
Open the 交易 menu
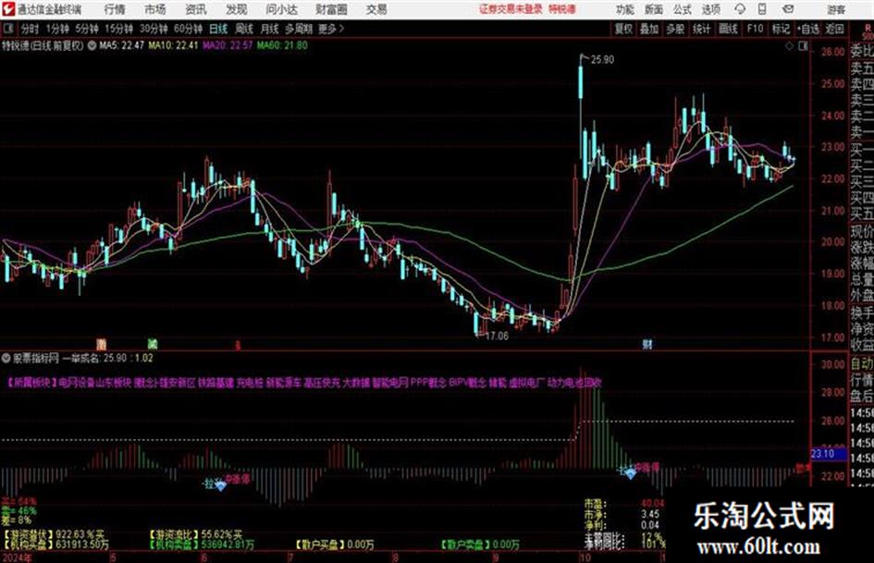(x=376, y=9)
